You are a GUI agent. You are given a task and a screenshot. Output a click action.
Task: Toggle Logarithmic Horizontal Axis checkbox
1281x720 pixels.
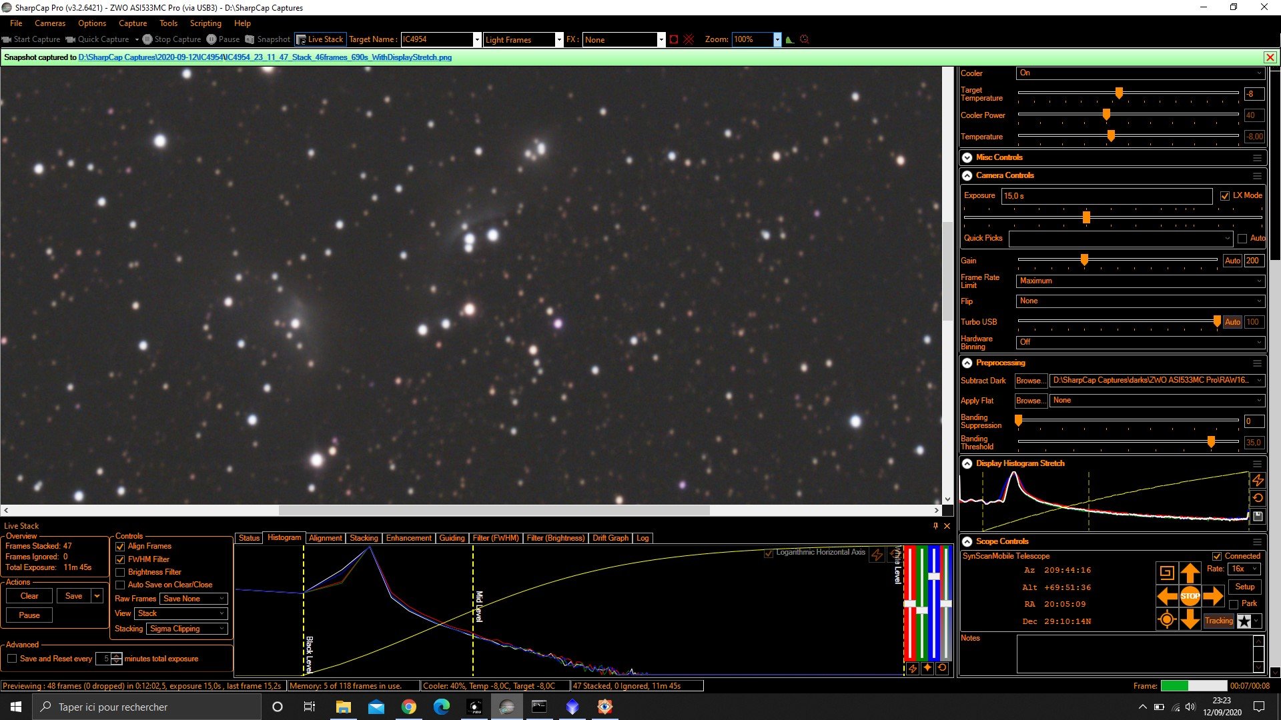point(769,553)
